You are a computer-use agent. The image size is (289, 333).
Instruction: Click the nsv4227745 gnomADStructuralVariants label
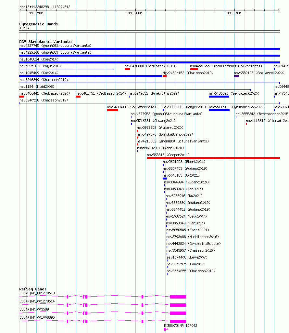(x=56, y=46)
